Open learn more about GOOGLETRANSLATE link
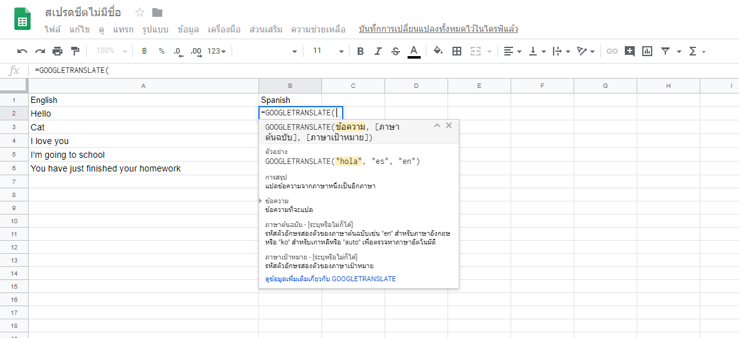This screenshot has height=338, width=739. (x=330, y=279)
